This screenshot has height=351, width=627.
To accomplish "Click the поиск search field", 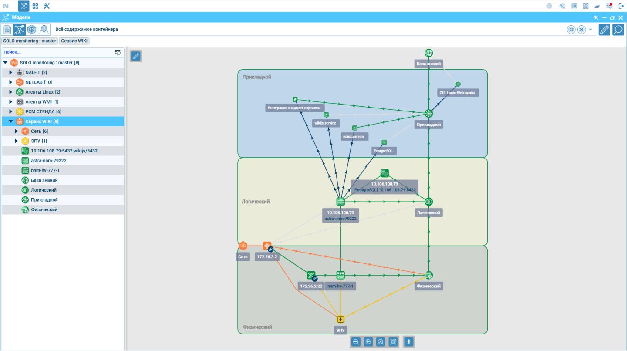I will pos(57,52).
